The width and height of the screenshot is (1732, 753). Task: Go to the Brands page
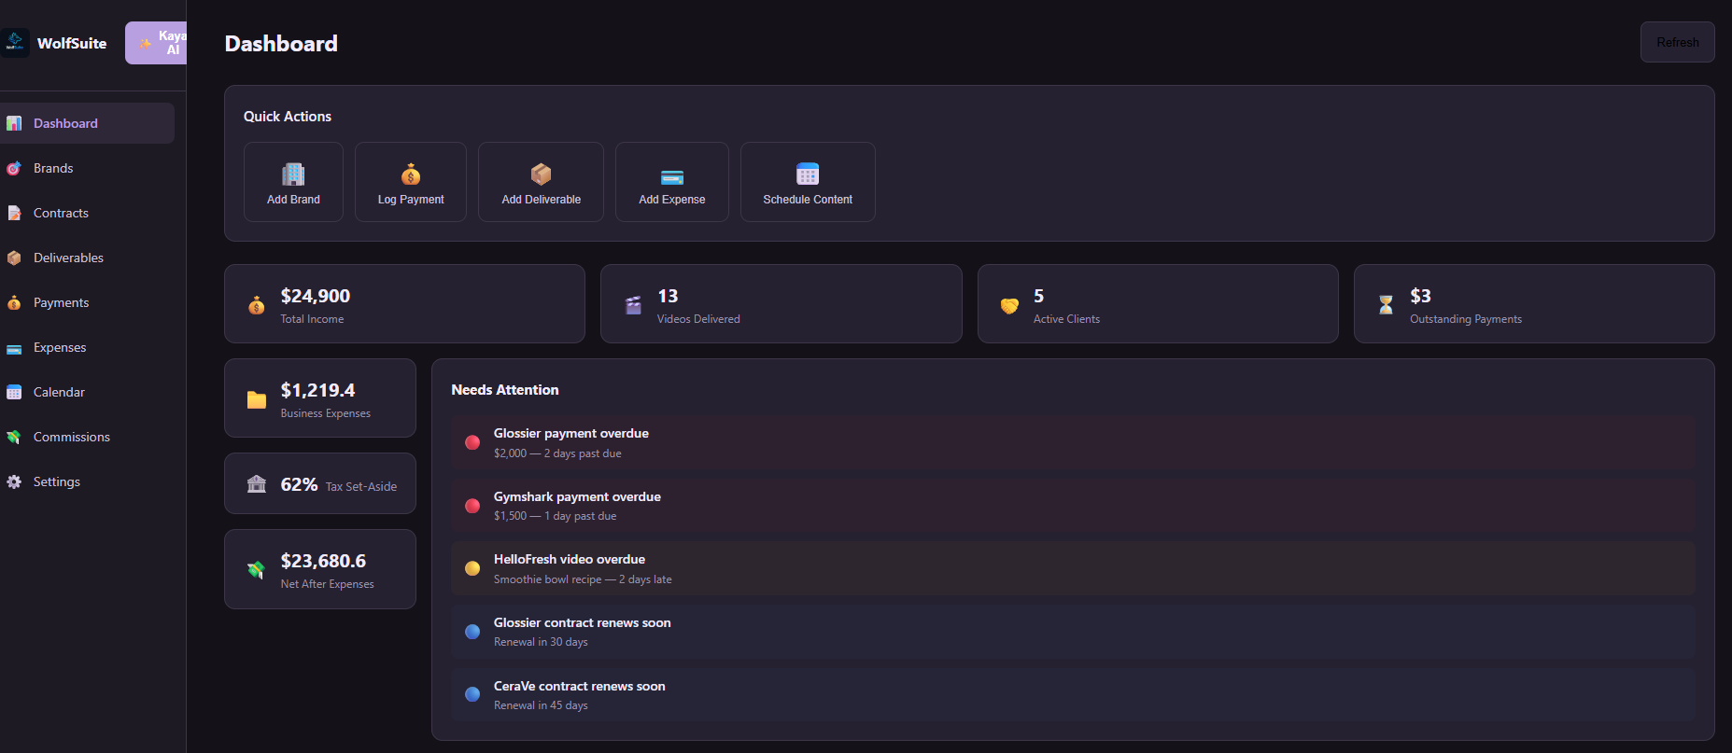pos(87,168)
